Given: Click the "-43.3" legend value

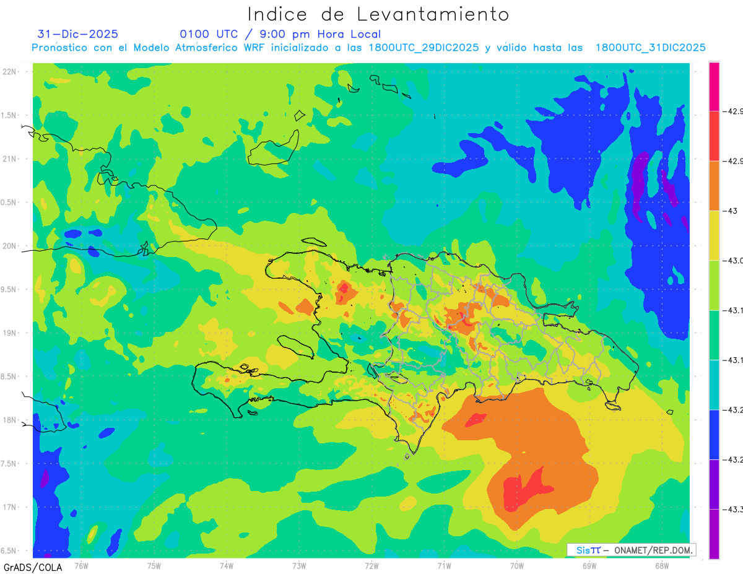Looking at the screenshot, I should [733, 509].
